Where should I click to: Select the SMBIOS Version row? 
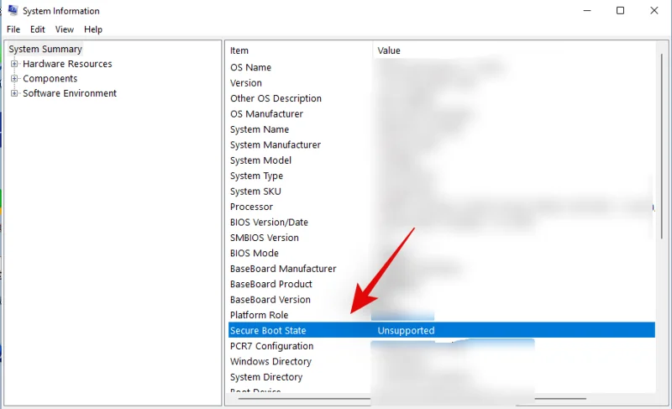(442, 238)
